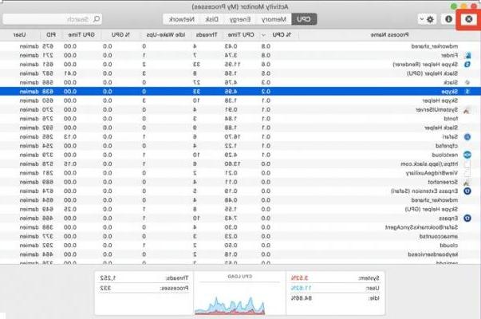Sort by the Threads column header
481x319 pixels.
coord(207,34)
